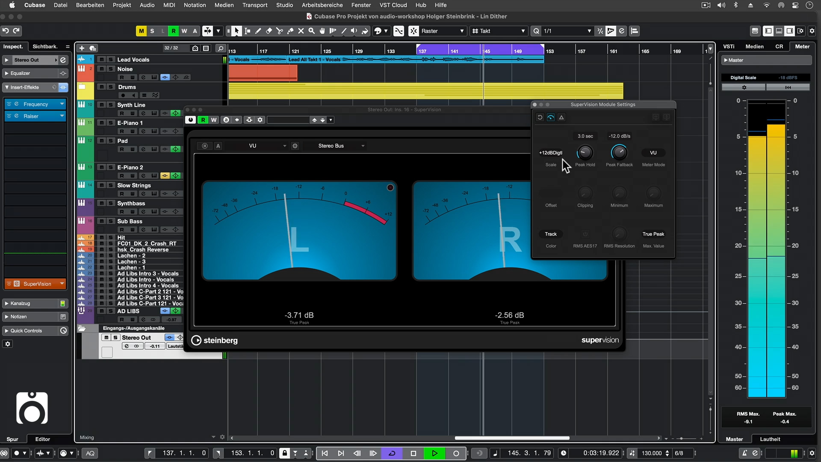Mute the Lead Vocals track
The height and width of the screenshot is (462, 821).
pyautogui.click(x=102, y=59)
